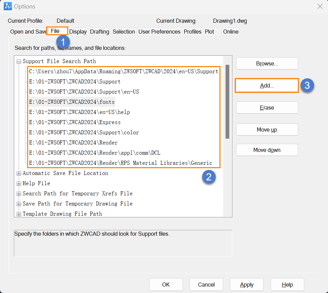Screen dimensions: 328x293
Task: Select the Template Drawing File Path item
Action: click(x=62, y=214)
